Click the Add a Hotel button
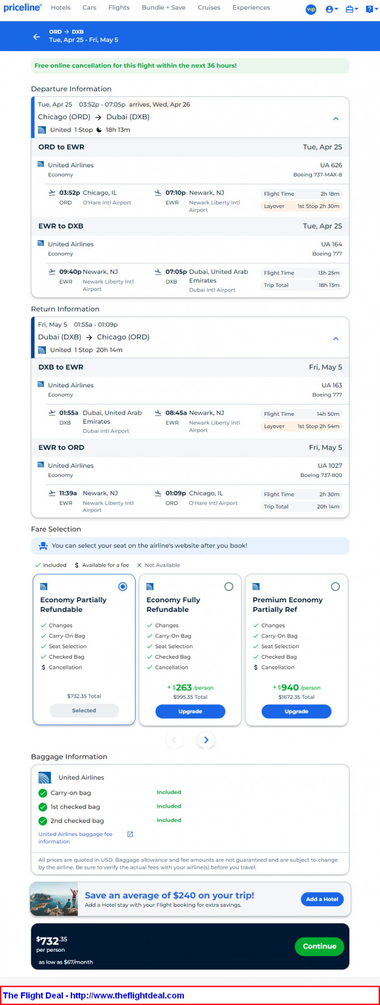 point(322,899)
